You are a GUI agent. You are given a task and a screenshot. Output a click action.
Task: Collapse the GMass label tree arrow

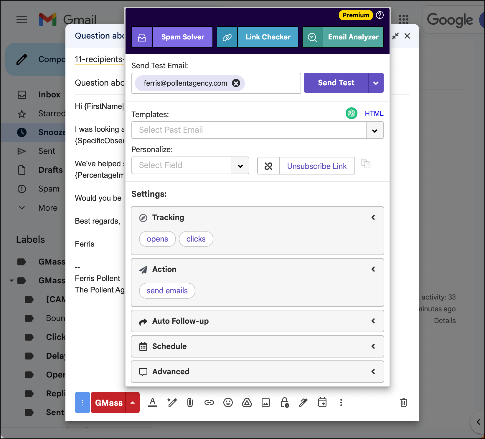12,281
